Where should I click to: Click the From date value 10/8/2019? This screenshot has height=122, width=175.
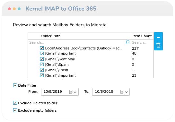(53, 91)
